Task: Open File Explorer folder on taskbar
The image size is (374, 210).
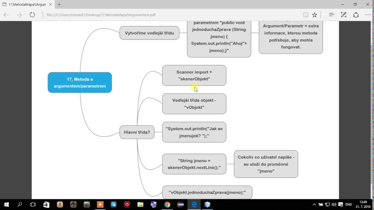Action: coord(140,204)
